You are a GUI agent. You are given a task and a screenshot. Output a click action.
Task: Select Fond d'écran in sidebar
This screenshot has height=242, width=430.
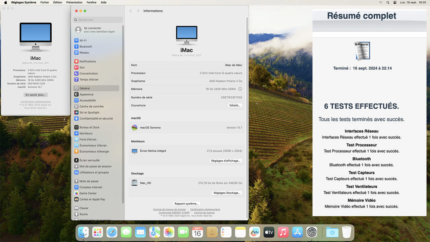pyautogui.click(x=88, y=139)
